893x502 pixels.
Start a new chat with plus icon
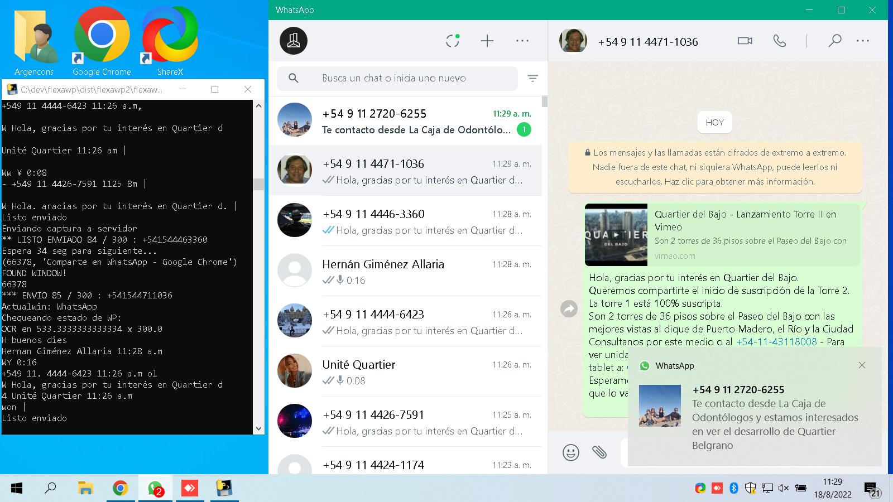487,41
